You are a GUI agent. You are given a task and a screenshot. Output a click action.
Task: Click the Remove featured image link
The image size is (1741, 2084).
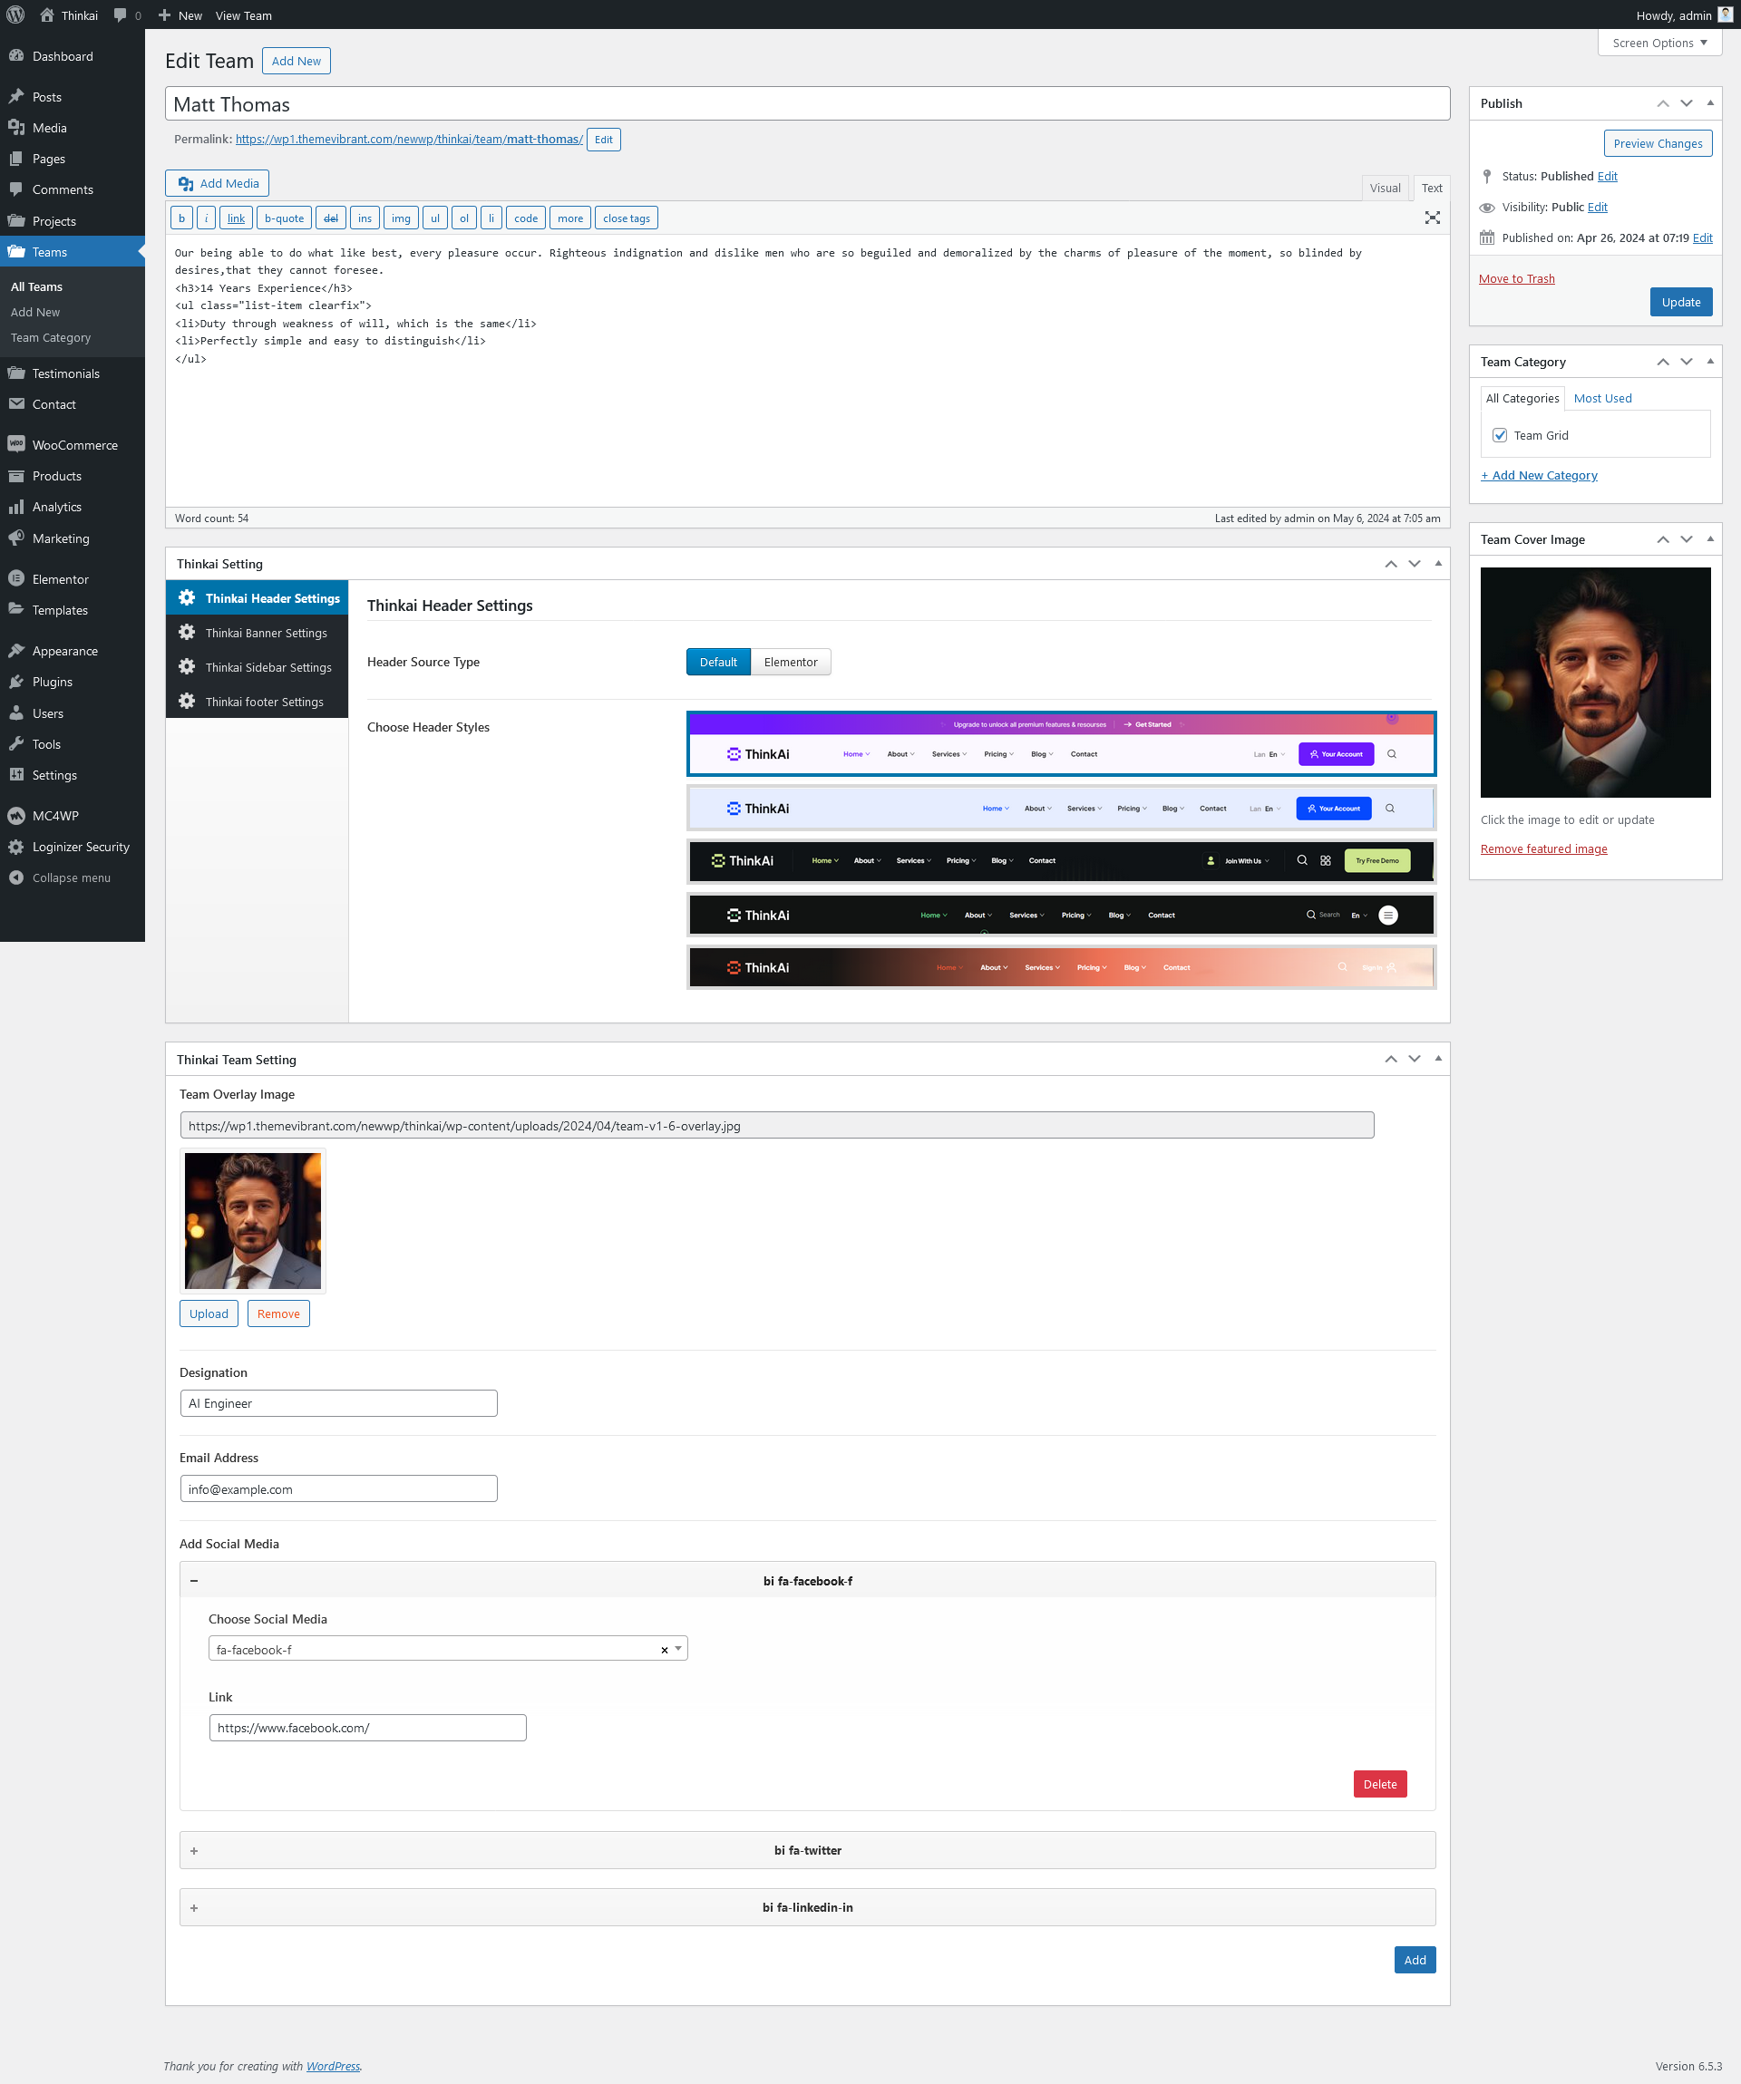[1543, 848]
